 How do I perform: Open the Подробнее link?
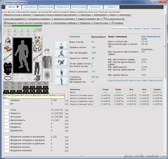[x=147, y=49]
